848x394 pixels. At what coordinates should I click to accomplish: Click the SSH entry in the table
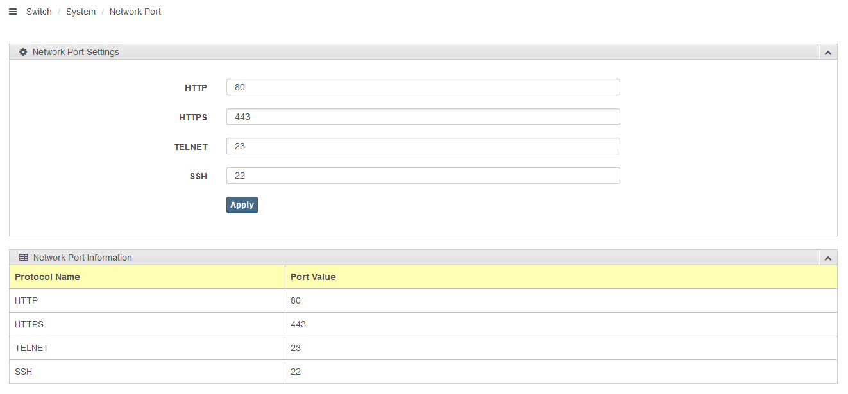click(x=24, y=372)
